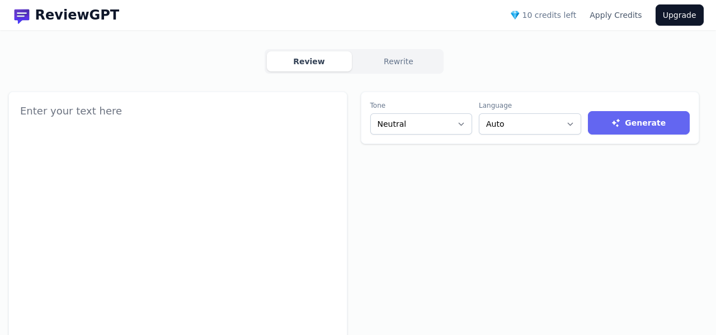This screenshot has width=716, height=335.
Task: Hit the Generate button label
Action: tap(645, 123)
